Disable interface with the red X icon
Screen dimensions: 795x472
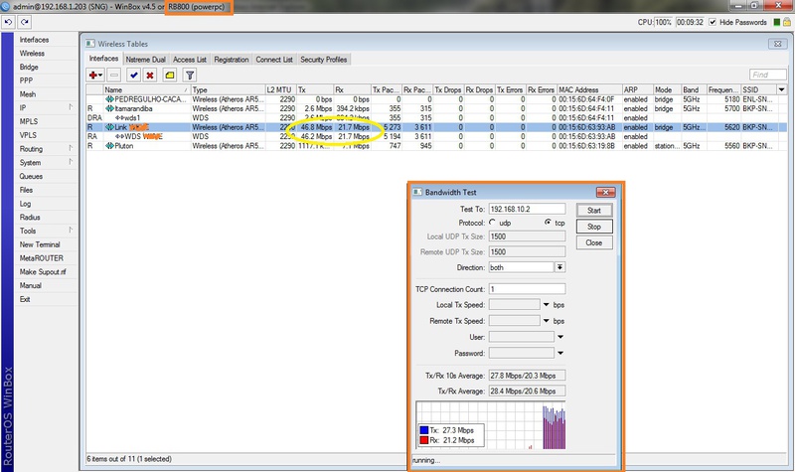[x=150, y=75]
